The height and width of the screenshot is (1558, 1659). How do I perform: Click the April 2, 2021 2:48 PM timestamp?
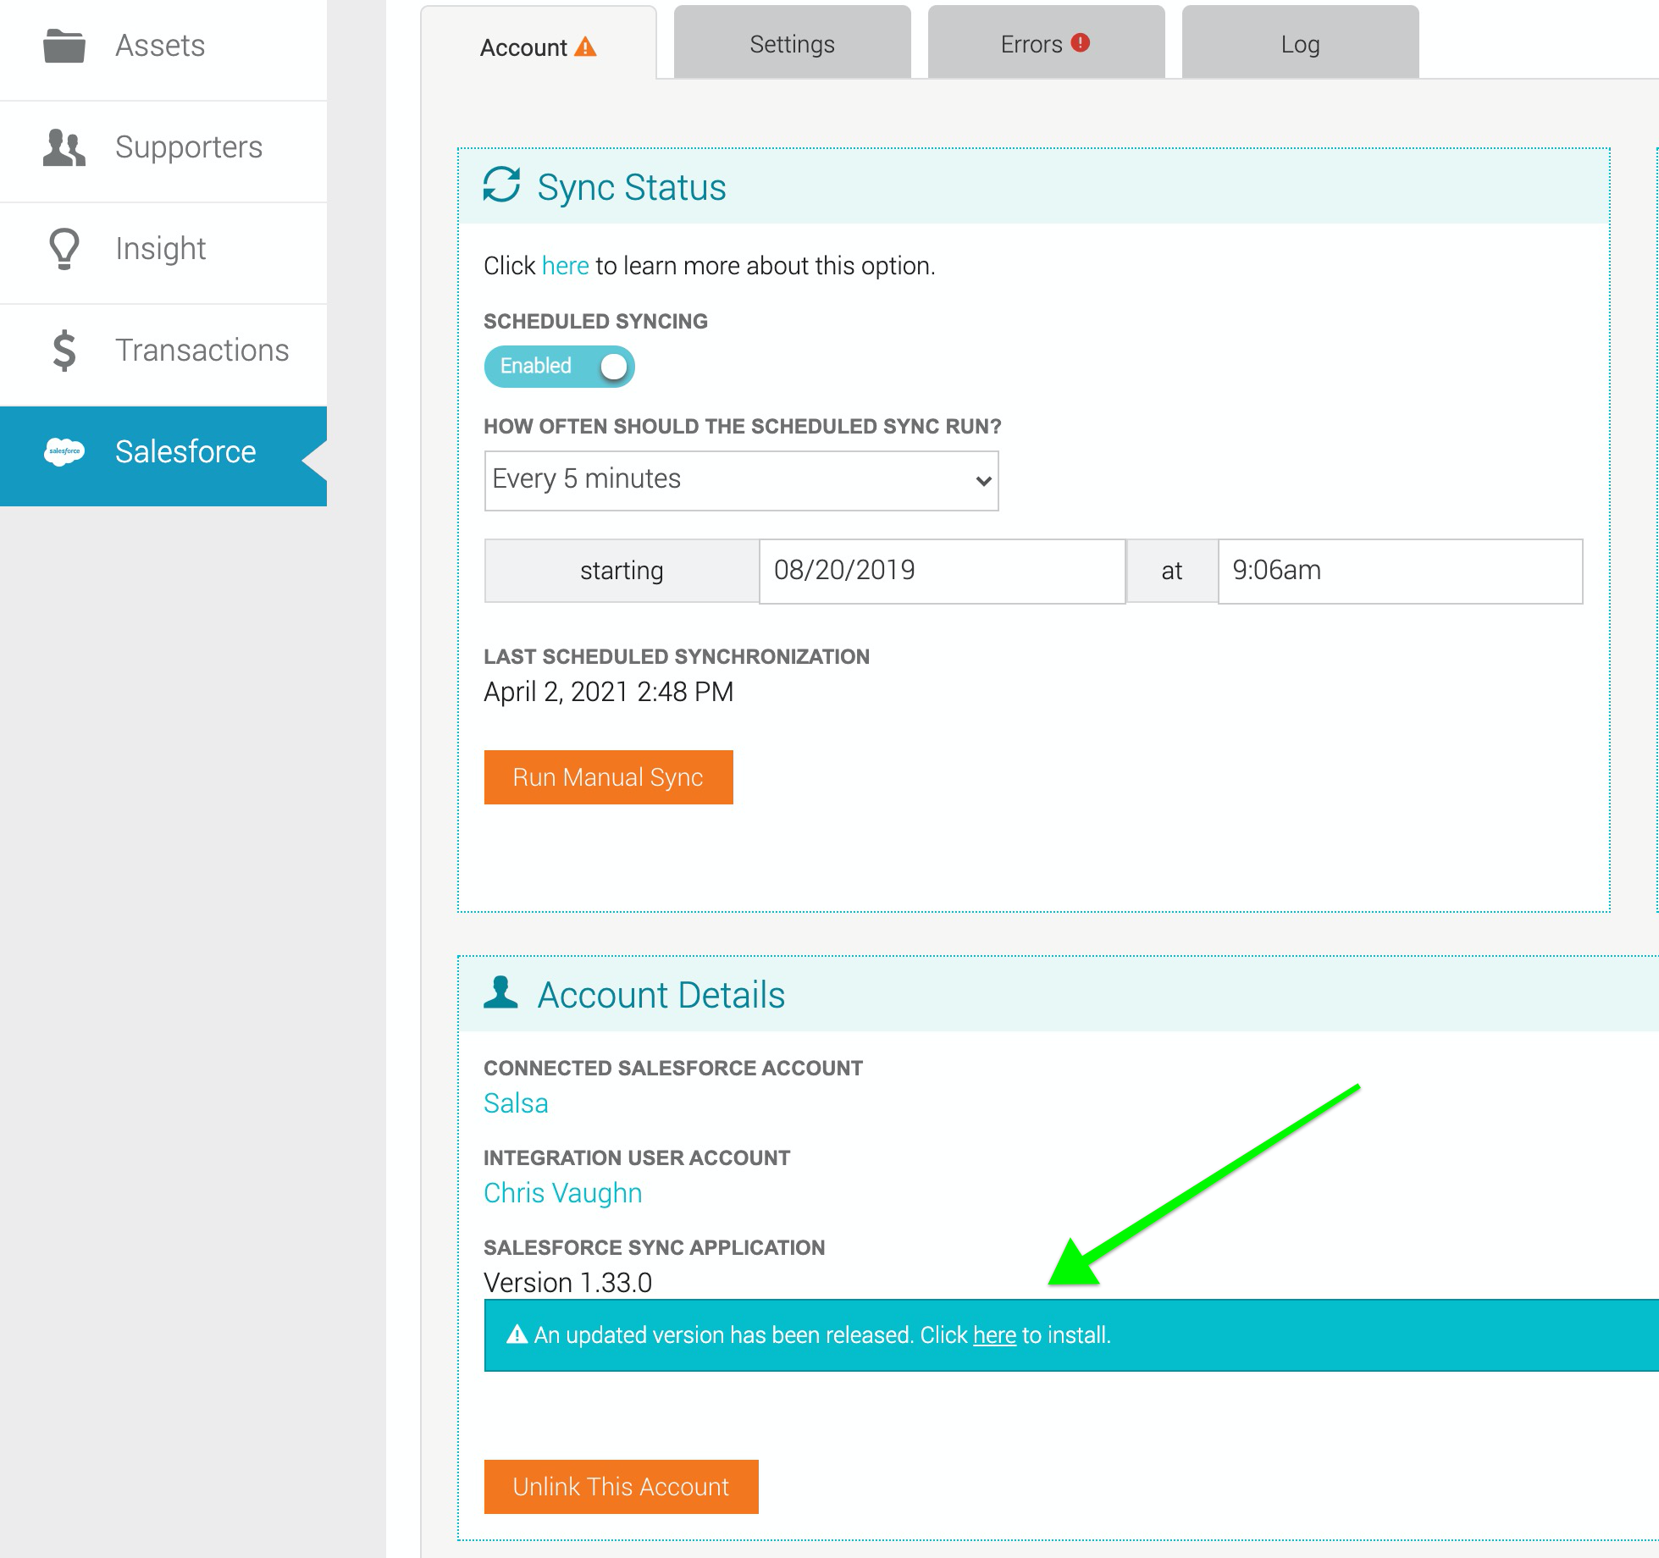tap(608, 692)
